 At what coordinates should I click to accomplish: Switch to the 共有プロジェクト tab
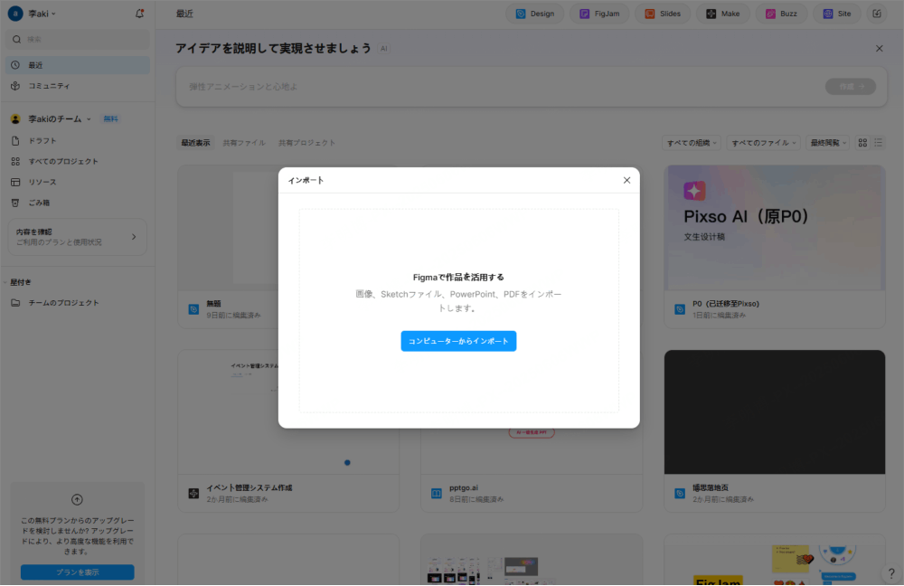pos(306,143)
